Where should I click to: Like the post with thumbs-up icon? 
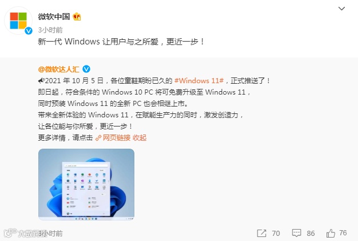[331, 233]
